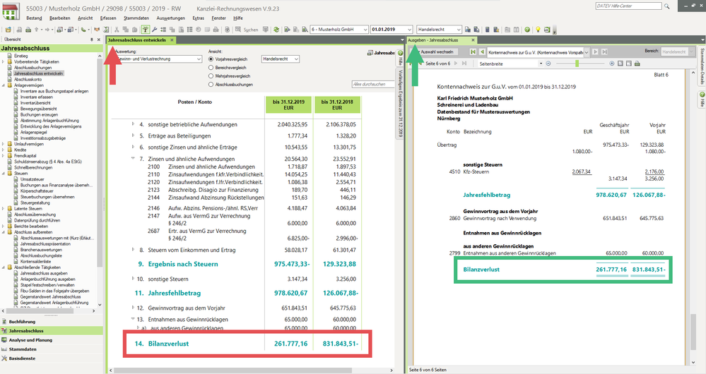
Task: Click the single-page view icon in preview
Action: pos(620,64)
